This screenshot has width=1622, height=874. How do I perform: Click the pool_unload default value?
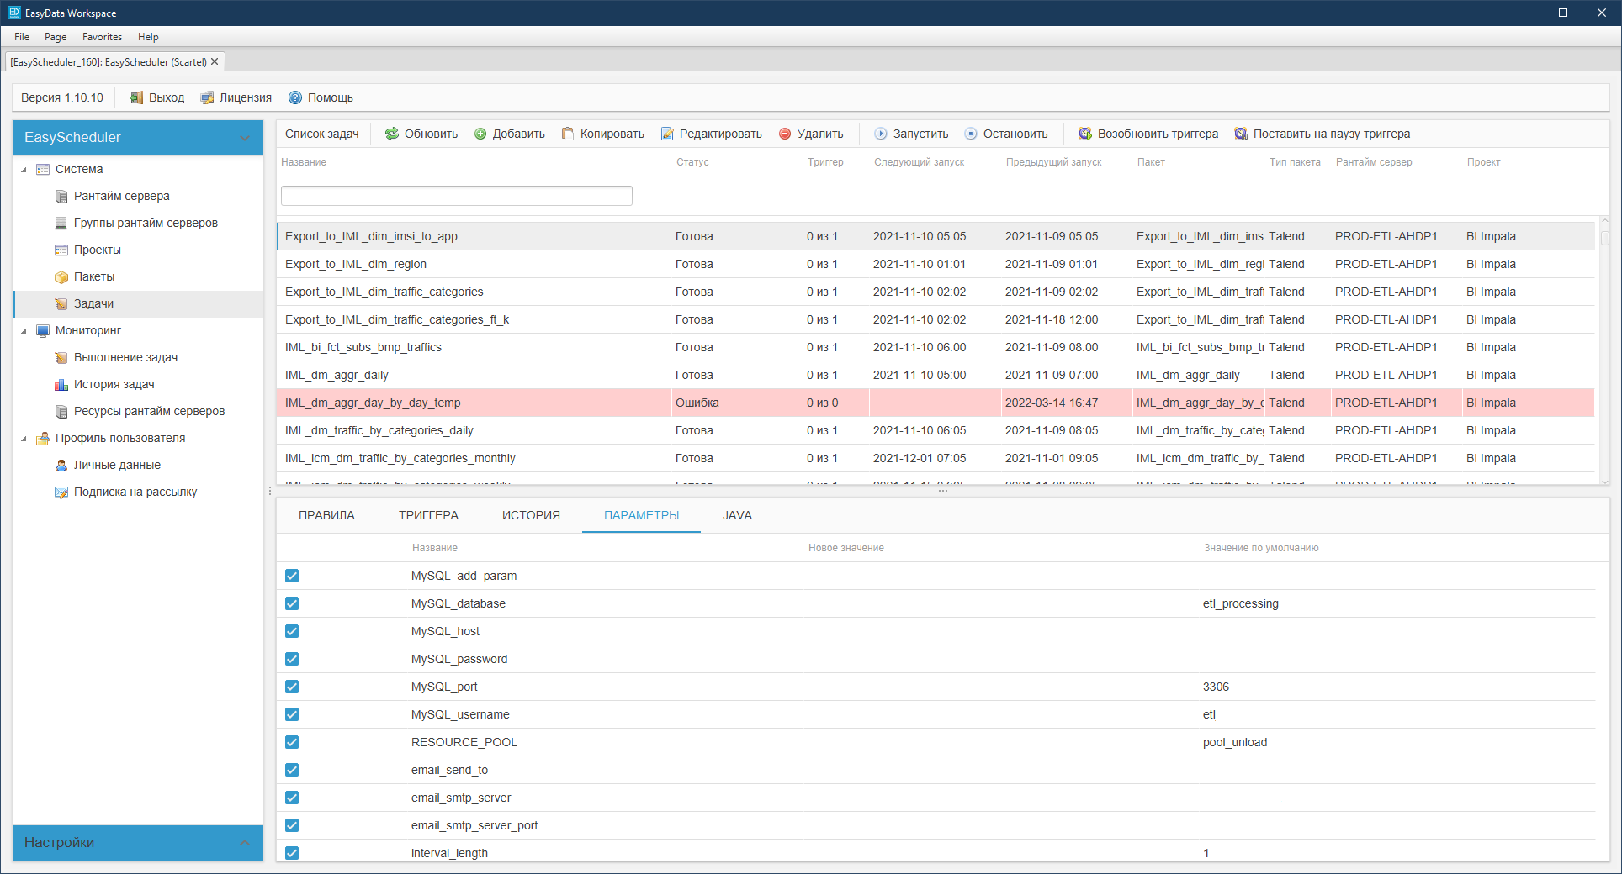coord(1234,742)
